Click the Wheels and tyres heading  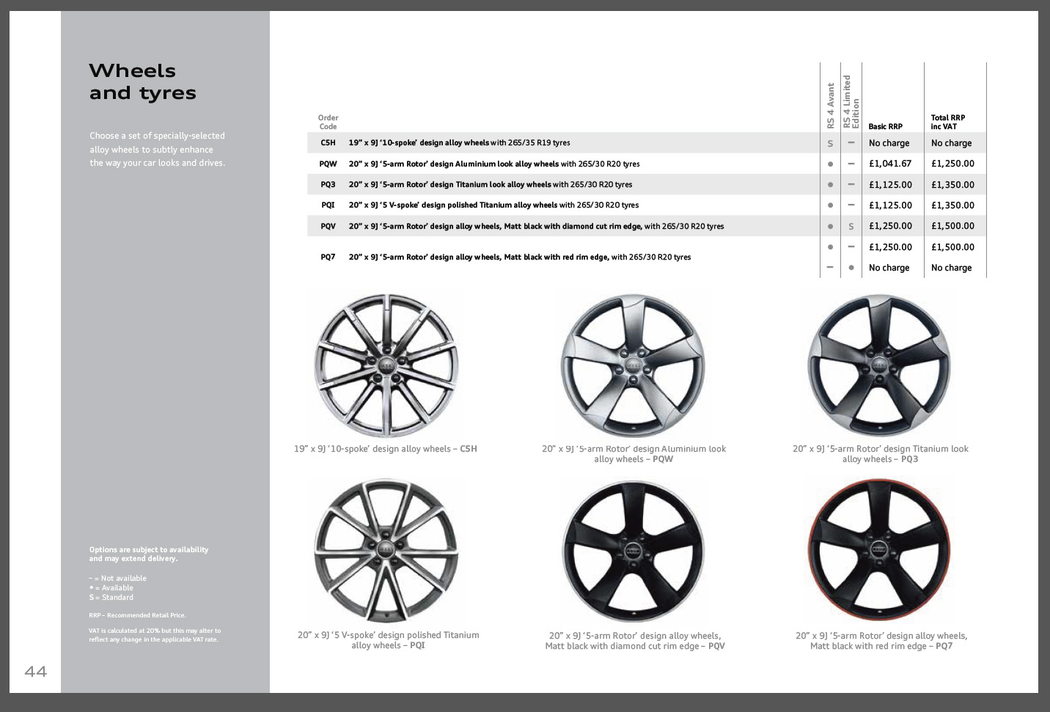point(142,81)
